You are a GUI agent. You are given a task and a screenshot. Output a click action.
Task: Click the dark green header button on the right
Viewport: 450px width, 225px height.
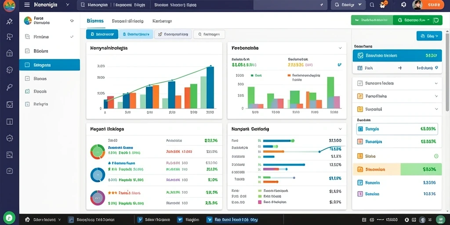coord(417,20)
